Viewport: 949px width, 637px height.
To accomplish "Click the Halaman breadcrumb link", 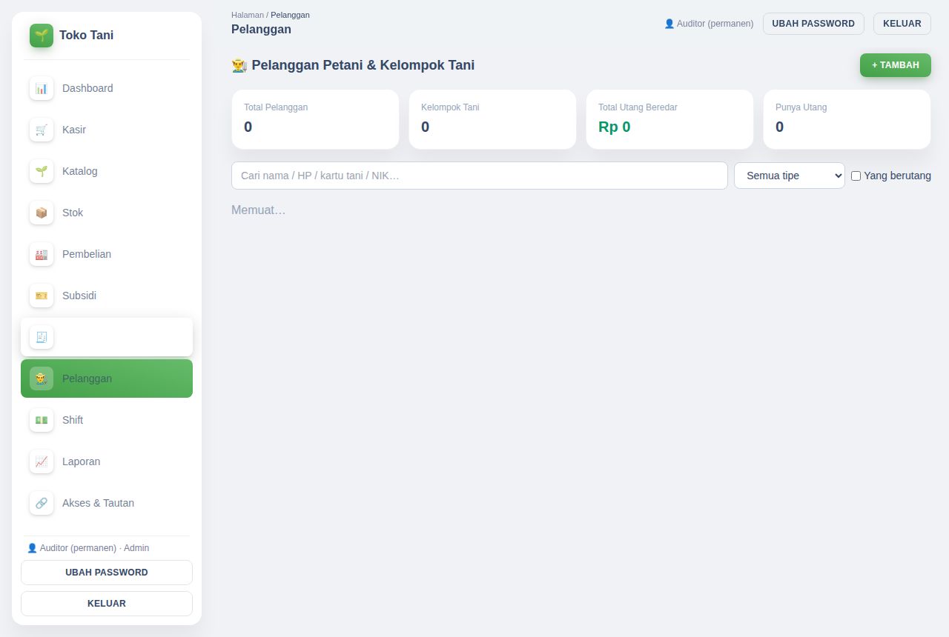I will (x=248, y=15).
